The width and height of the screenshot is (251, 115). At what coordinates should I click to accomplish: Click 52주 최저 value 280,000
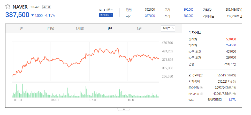[231, 58]
